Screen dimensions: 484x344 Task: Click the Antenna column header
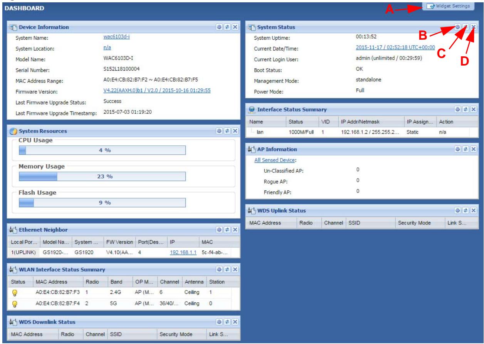click(x=194, y=282)
